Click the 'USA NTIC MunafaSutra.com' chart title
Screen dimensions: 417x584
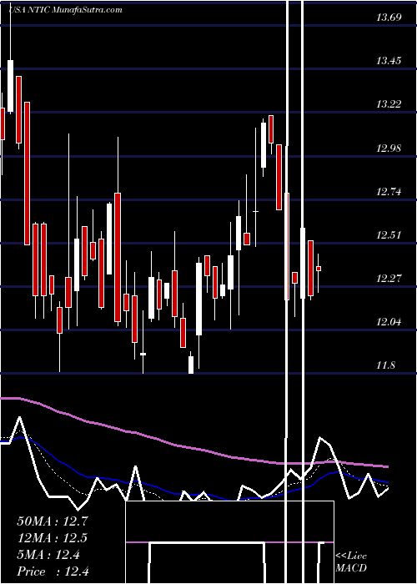click(x=66, y=10)
